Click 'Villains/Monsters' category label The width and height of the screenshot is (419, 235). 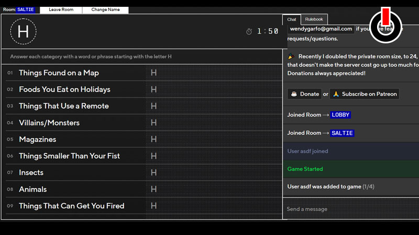click(x=49, y=123)
